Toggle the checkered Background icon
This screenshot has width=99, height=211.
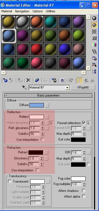[x=94, y=31]
